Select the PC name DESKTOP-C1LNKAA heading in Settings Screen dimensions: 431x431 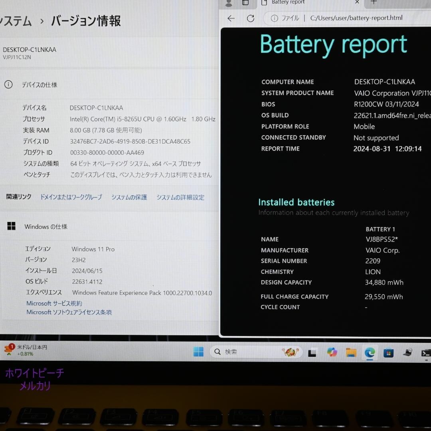30,50
